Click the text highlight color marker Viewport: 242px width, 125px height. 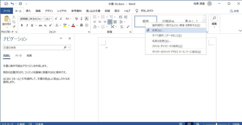tap(65, 25)
